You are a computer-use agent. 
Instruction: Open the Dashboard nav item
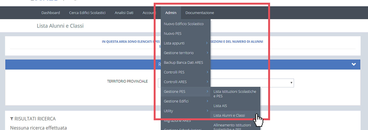pos(51,13)
